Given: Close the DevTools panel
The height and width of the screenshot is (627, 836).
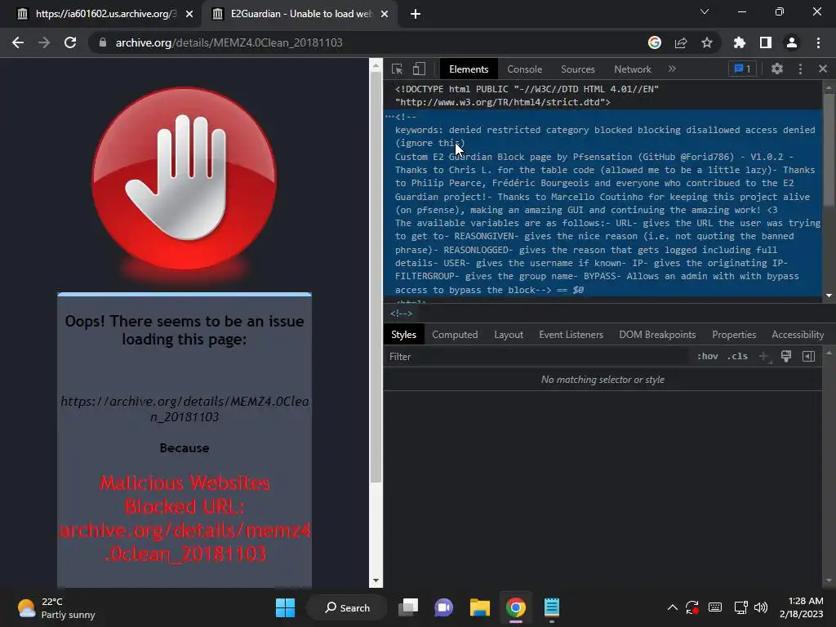Looking at the screenshot, I should [823, 69].
